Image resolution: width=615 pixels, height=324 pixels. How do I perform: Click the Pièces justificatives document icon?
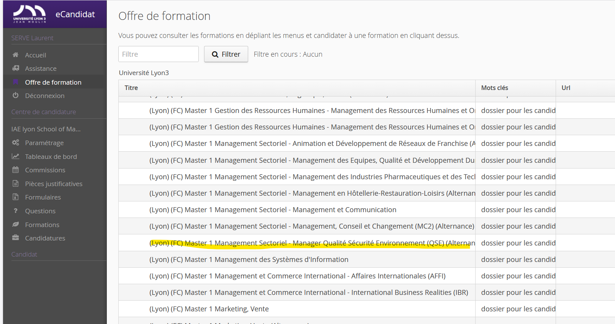(x=15, y=183)
